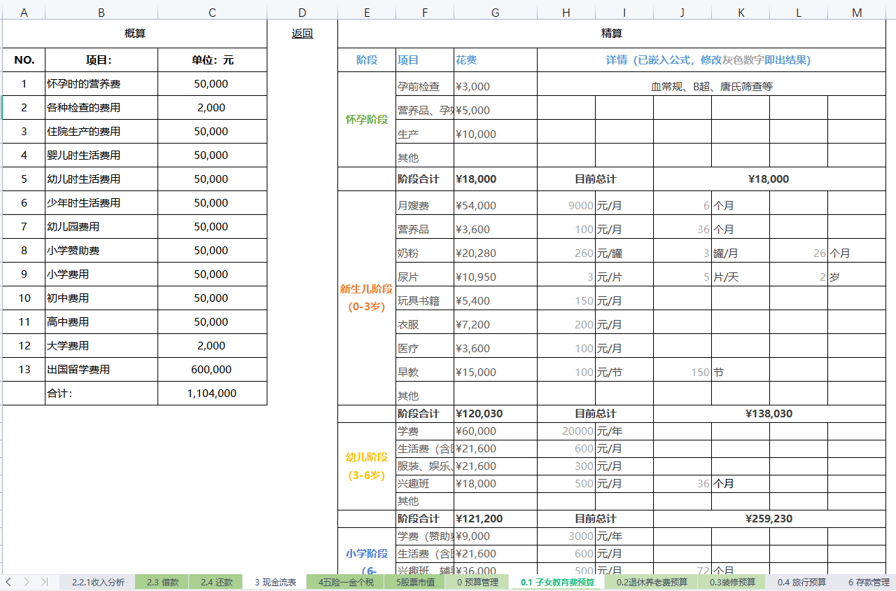Screen dimensions: 896x591
Task: Switch to 3 现金流表 sheet tab
Action: [274, 582]
